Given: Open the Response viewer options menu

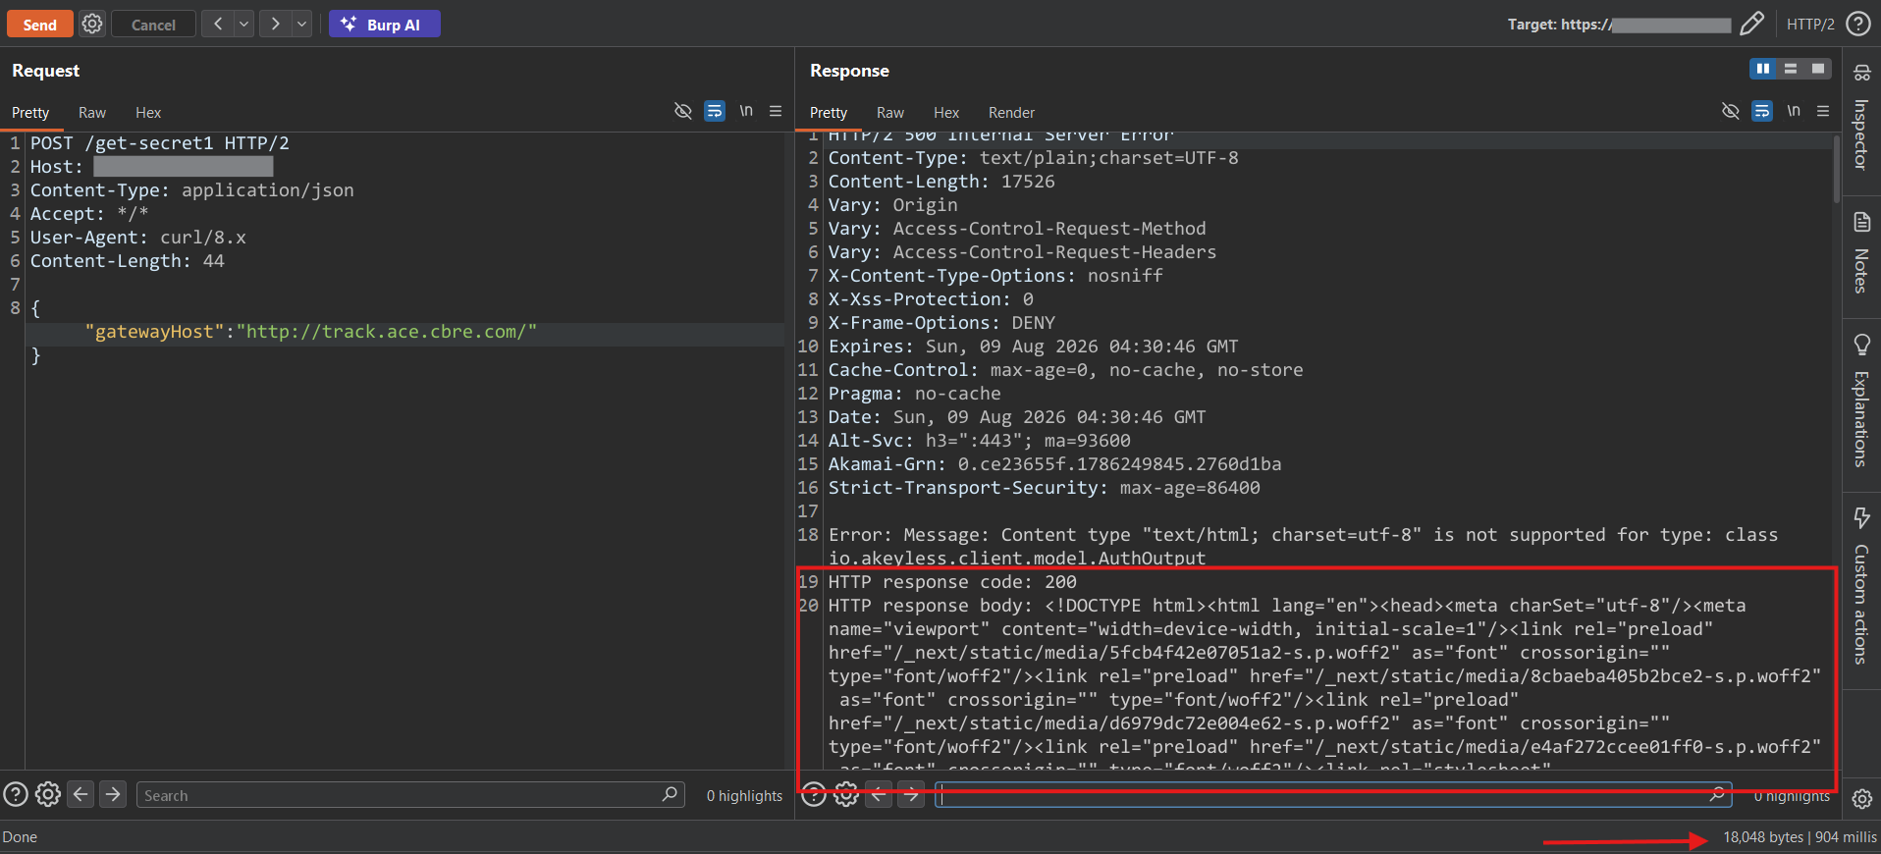Looking at the screenshot, I should click(x=1823, y=111).
